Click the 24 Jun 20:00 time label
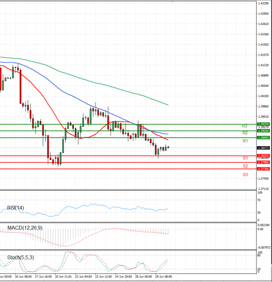 tap(123, 277)
